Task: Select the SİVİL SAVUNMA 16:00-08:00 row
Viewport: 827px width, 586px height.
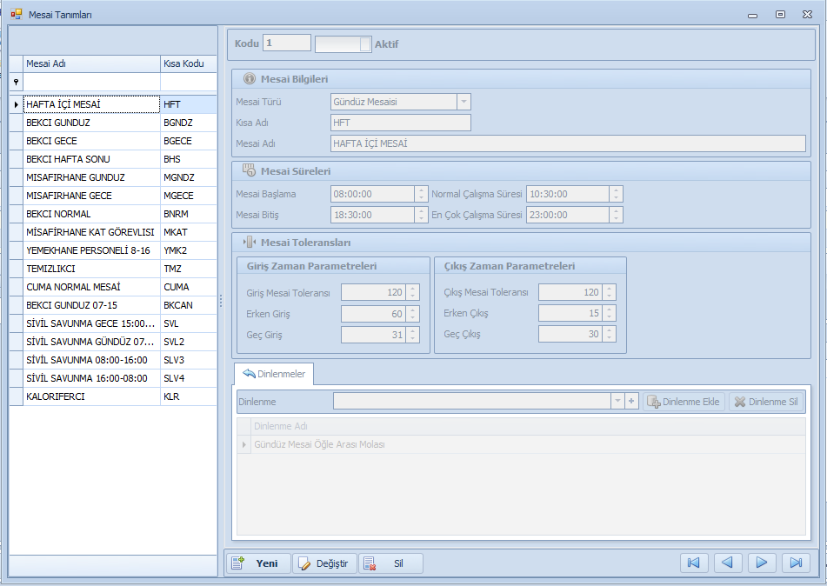Action: tap(113, 378)
